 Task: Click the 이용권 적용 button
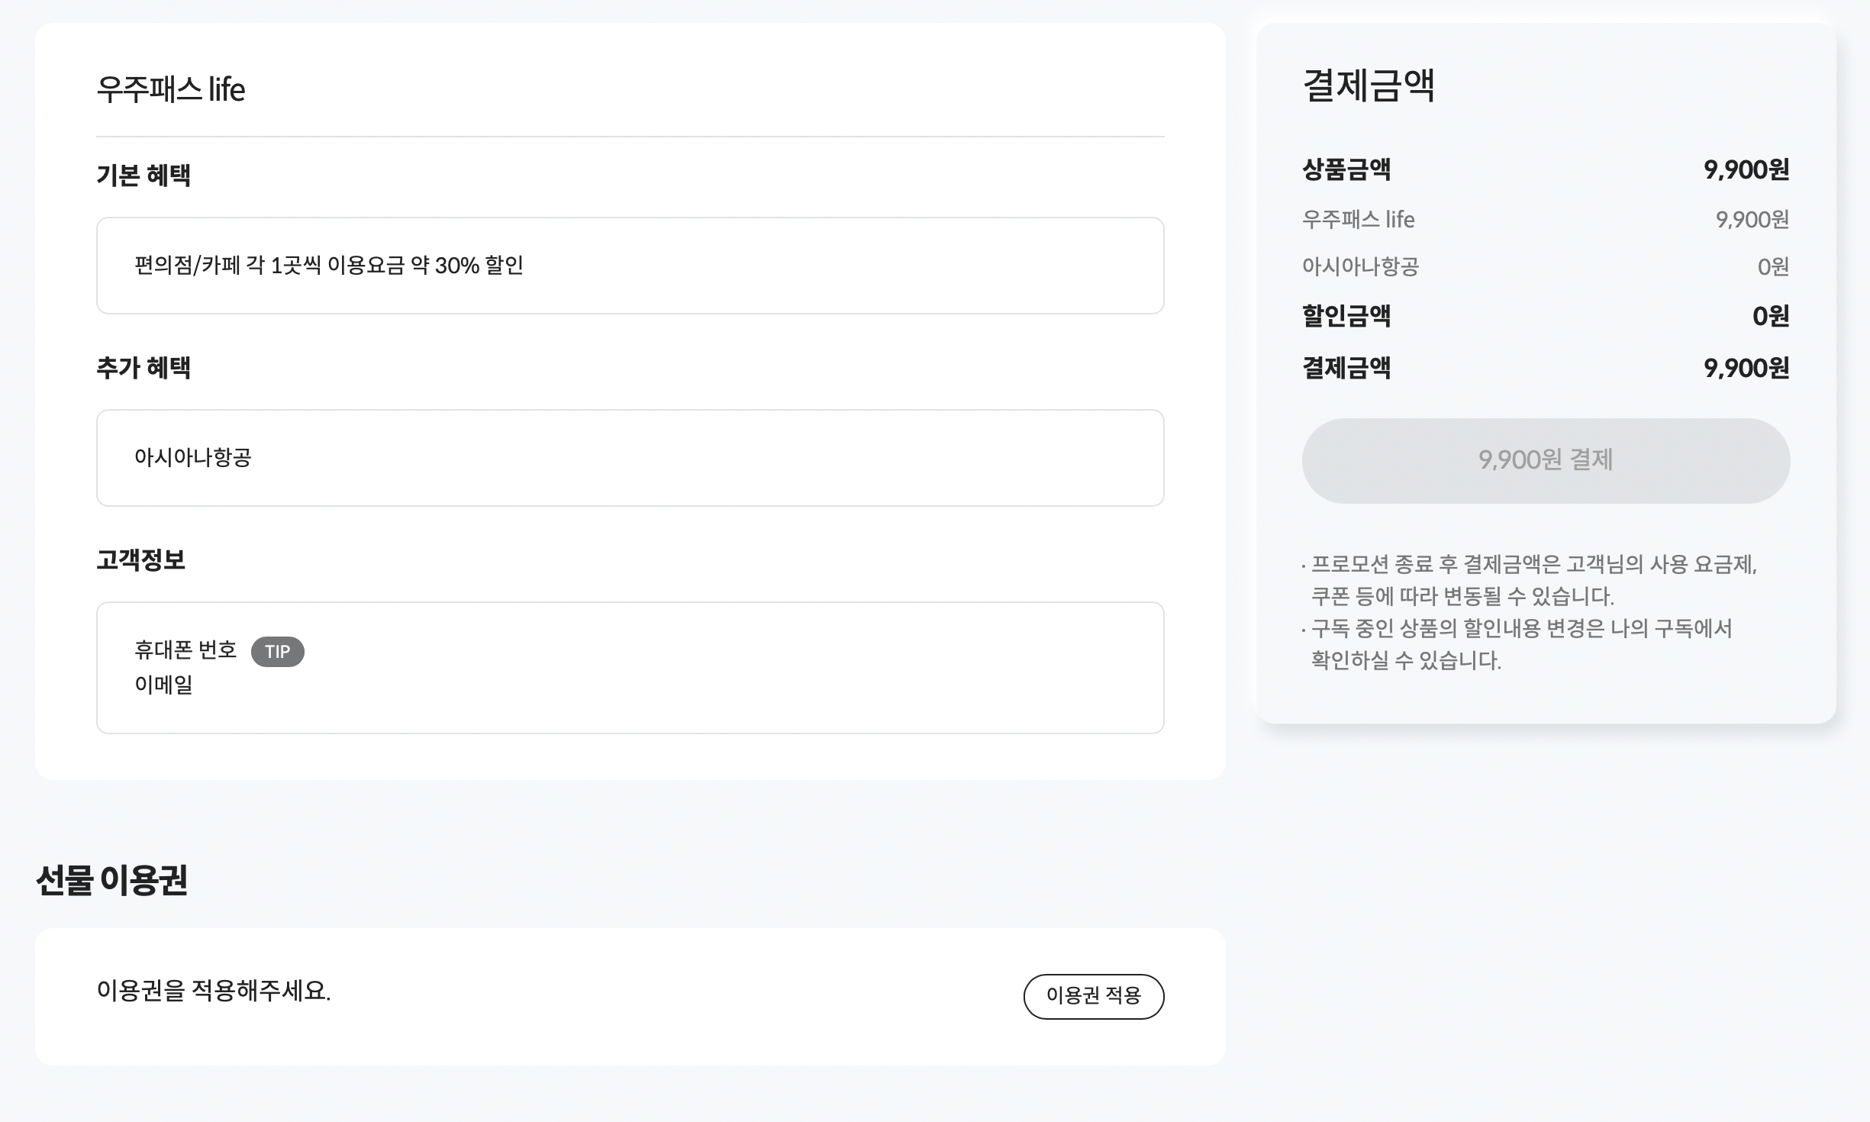[1094, 996]
